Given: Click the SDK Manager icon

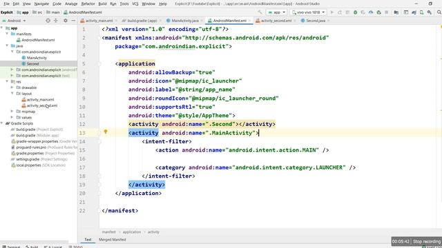Looking at the screenshot, I should click(x=430, y=12).
